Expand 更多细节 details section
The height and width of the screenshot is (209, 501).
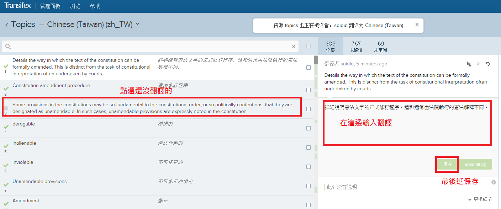pyautogui.click(x=480, y=199)
